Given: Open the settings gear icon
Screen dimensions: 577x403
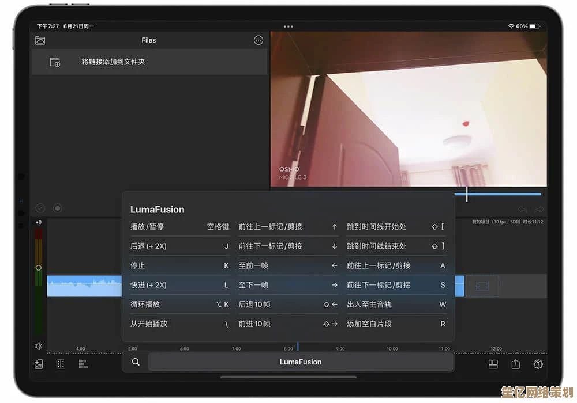Looking at the screenshot, I should (538, 364).
